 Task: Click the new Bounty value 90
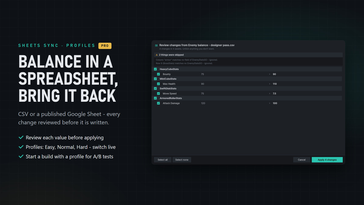point(274,74)
